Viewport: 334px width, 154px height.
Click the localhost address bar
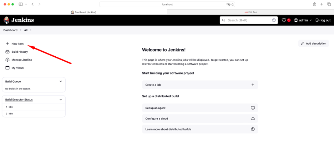tap(167, 4)
